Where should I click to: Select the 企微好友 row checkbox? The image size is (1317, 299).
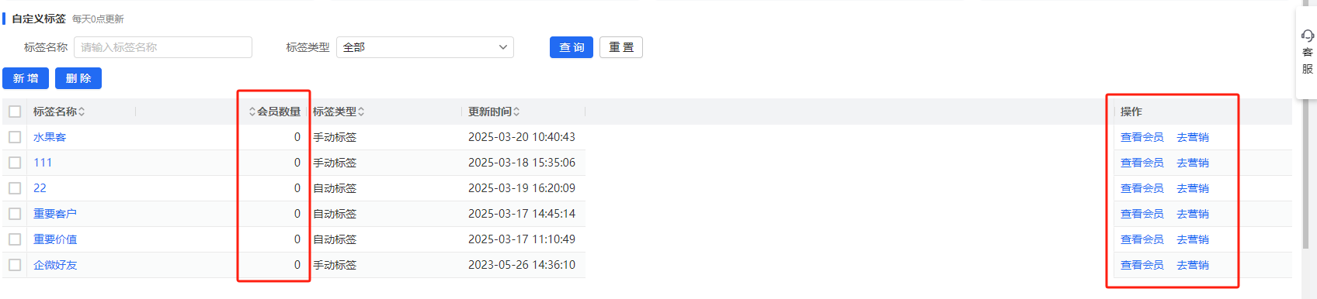(x=15, y=265)
